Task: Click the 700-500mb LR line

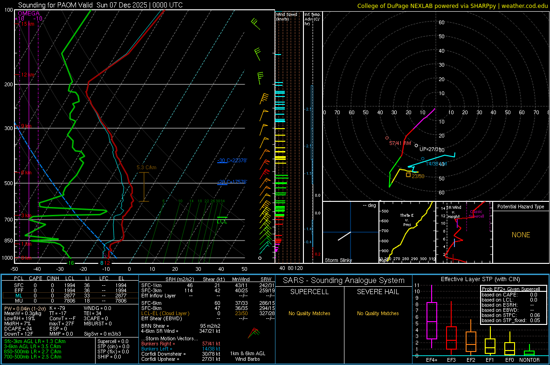Action: tap(33, 357)
